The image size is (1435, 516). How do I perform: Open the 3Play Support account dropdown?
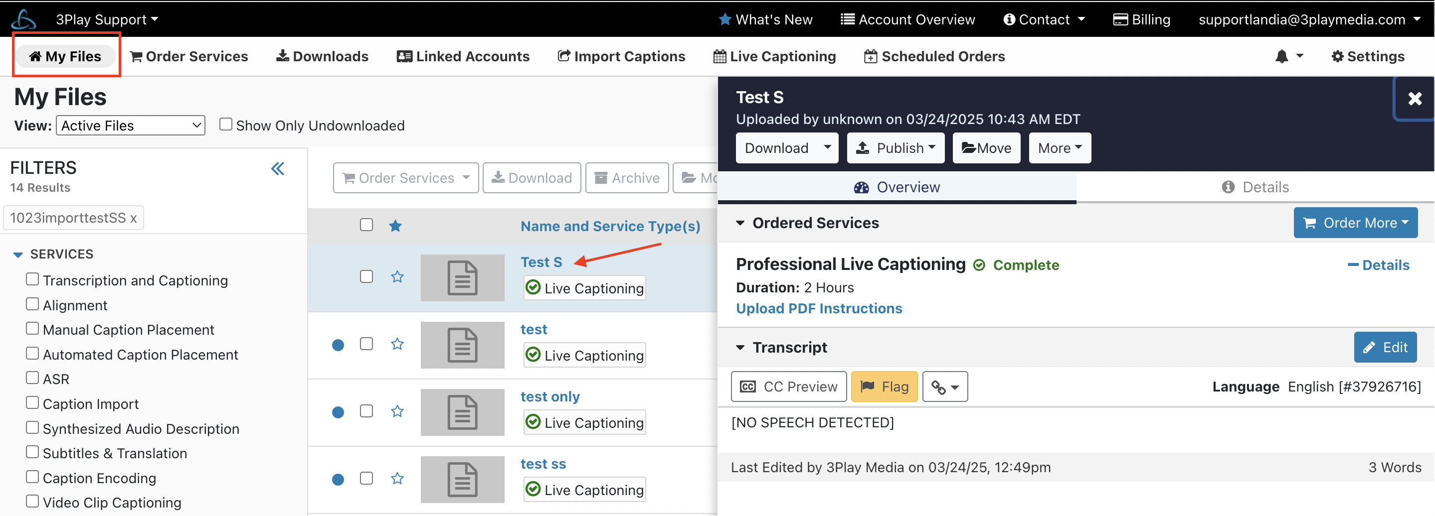(106, 19)
